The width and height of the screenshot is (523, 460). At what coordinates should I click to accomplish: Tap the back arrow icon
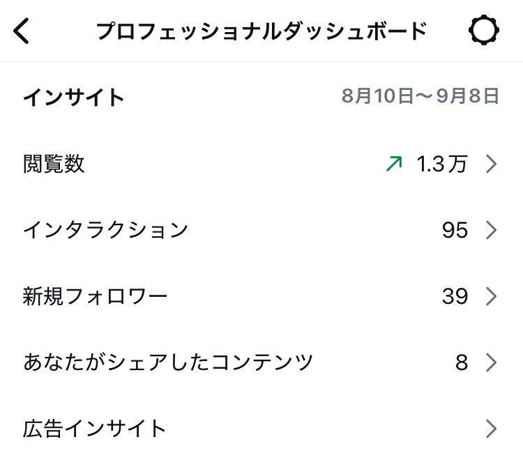point(22,31)
